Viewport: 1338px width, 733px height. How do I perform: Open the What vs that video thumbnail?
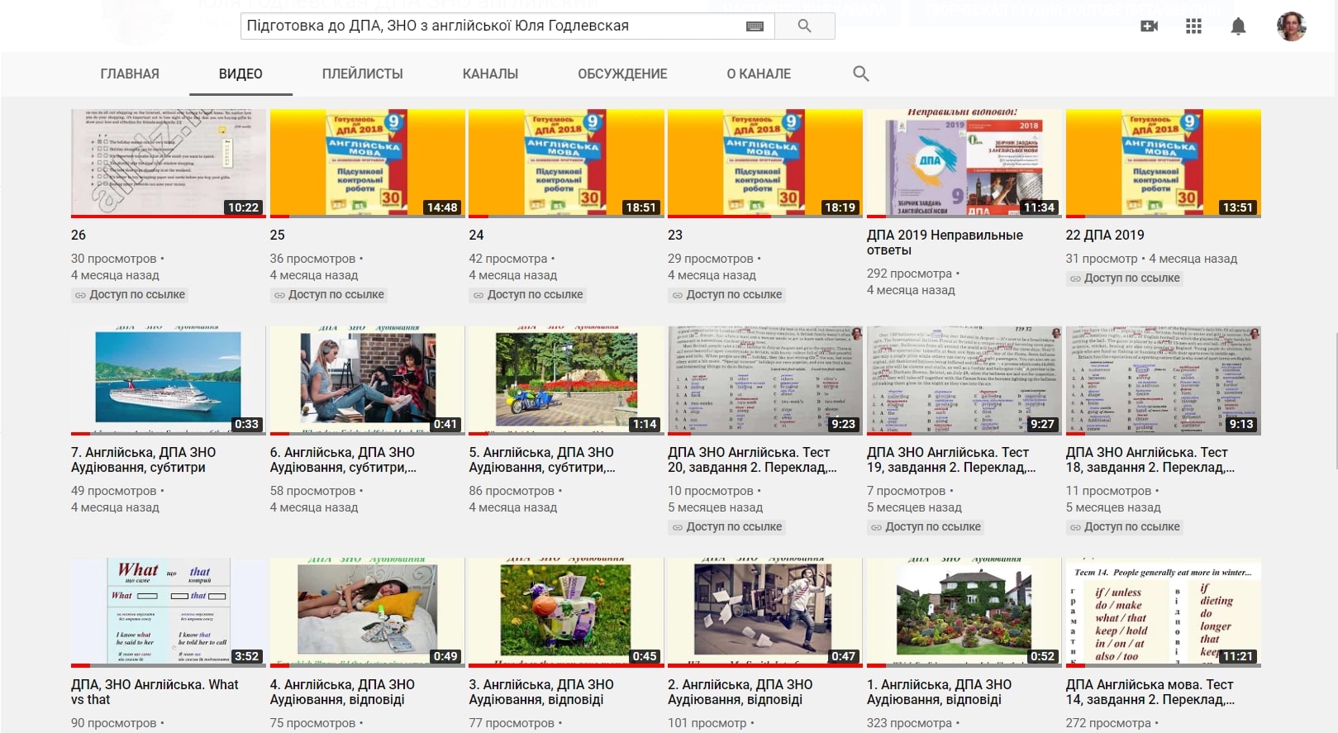(x=168, y=612)
